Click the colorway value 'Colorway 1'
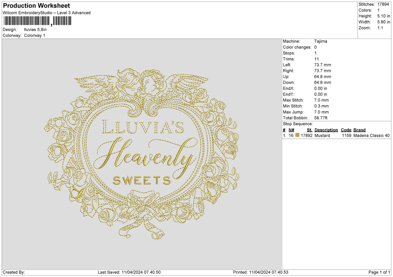This screenshot has width=393, height=277. click(x=35, y=35)
